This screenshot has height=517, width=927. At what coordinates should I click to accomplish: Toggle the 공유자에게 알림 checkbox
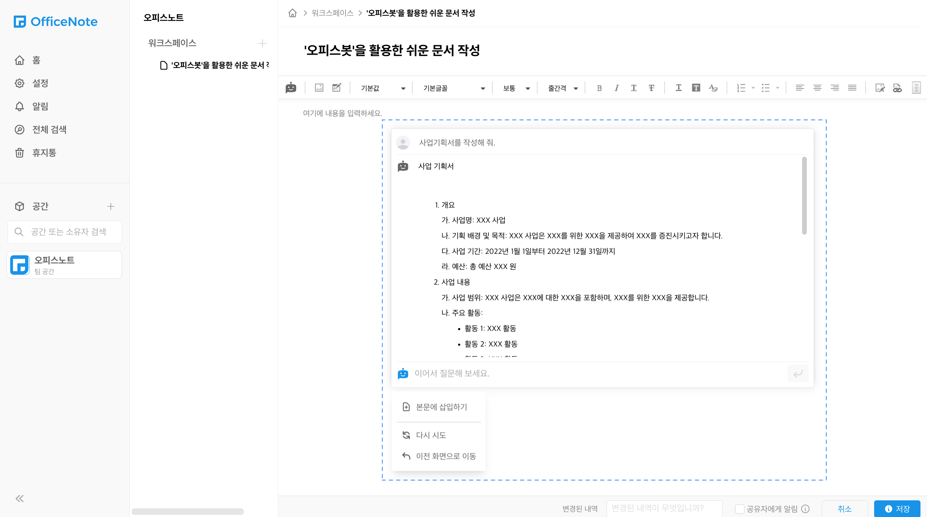[739, 509]
